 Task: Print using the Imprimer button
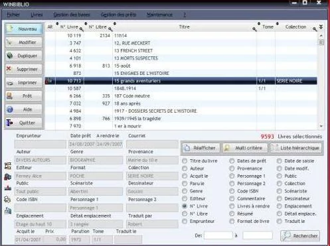pos(24,83)
